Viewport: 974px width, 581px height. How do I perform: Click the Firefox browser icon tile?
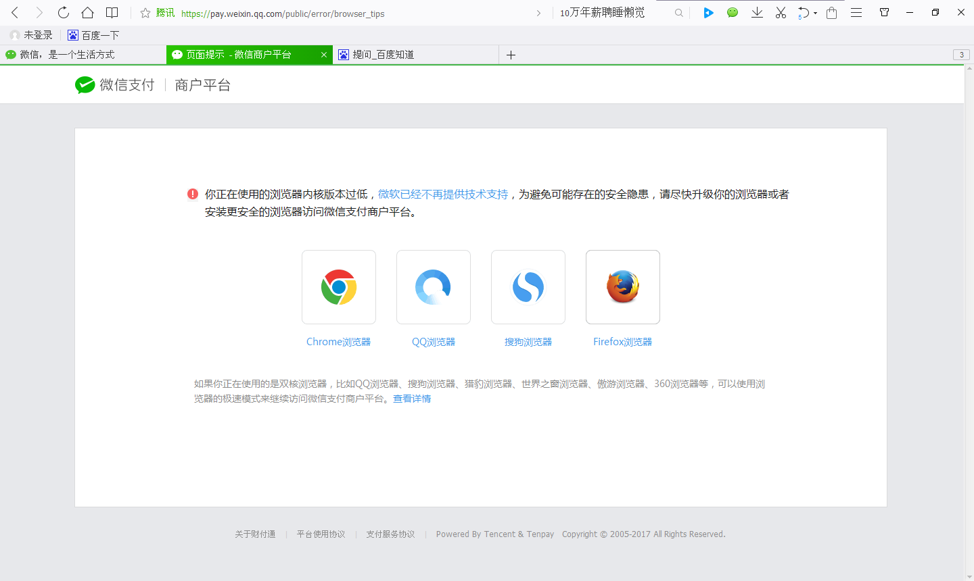click(x=623, y=287)
